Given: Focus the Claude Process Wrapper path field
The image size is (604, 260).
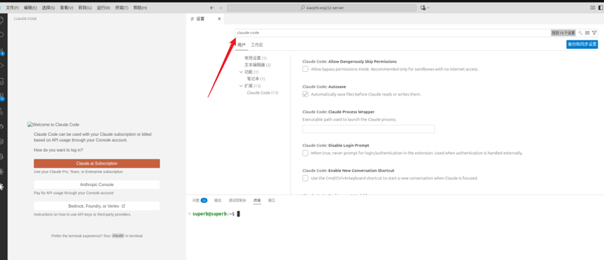Looking at the screenshot, I should 369,129.
